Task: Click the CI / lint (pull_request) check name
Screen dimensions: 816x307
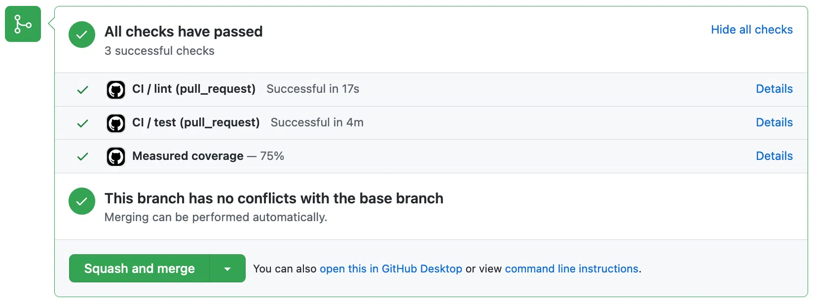Action: coord(194,89)
